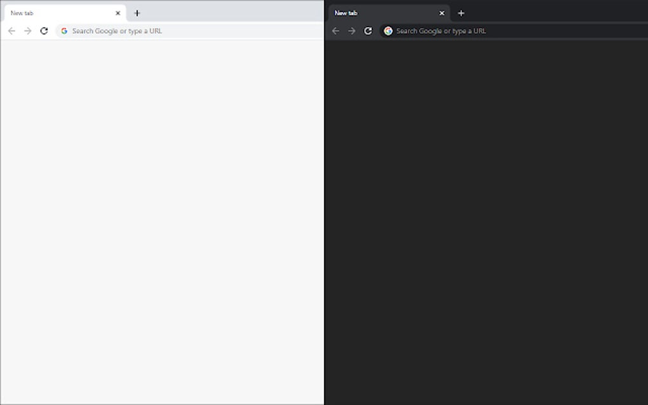Click the reload icon in the dark window
The image size is (648, 405).
[368, 30]
